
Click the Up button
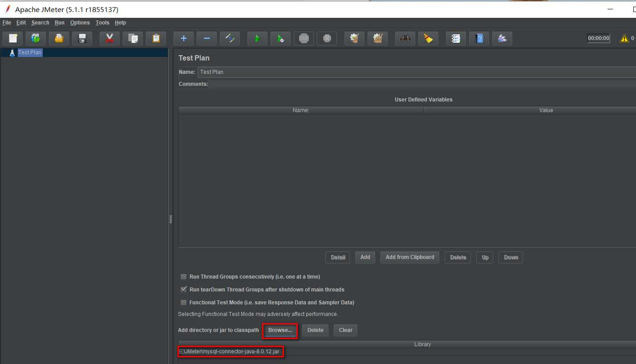[x=485, y=257]
